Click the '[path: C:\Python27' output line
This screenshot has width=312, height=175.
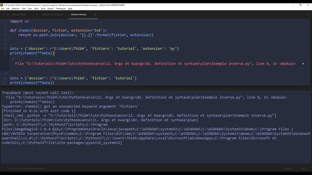[55, 124]
